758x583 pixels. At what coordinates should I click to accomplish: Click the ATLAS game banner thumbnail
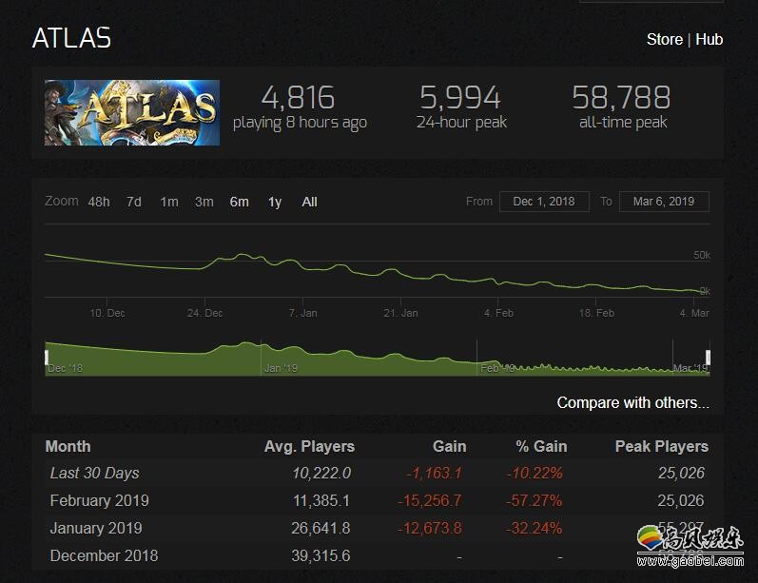(131, 112)
